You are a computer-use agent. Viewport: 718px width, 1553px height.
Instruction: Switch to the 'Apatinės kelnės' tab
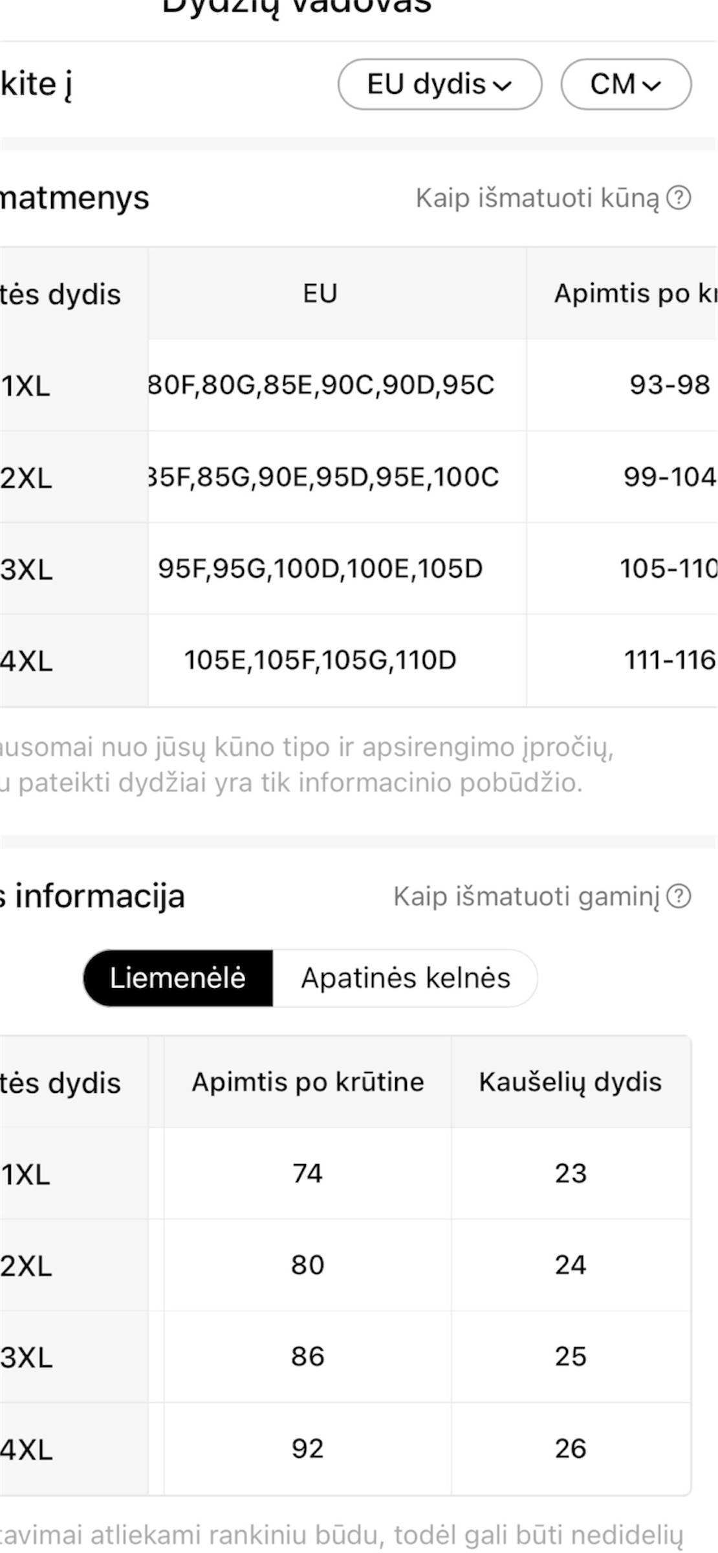coord(404,978)
